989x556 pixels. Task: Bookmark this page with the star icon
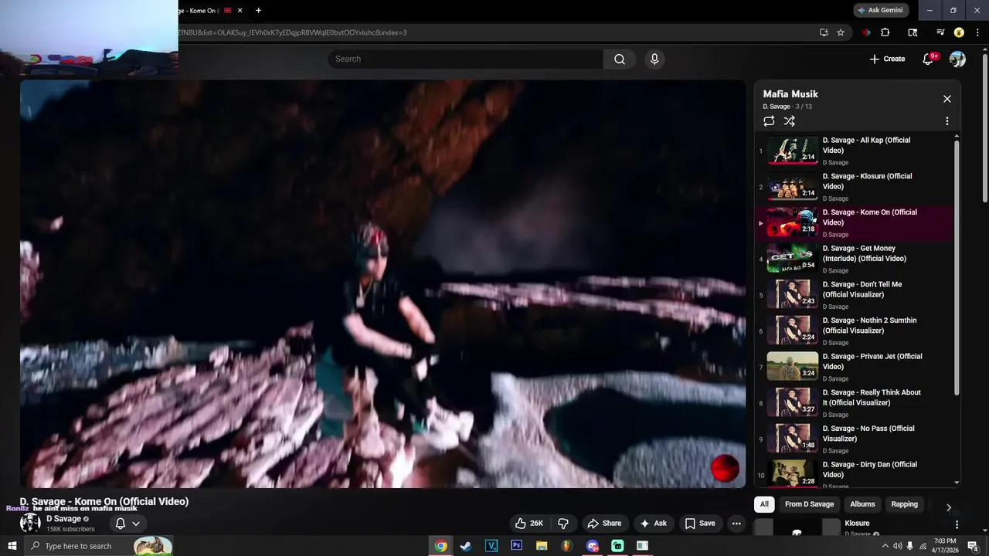(x=841, y=32)
